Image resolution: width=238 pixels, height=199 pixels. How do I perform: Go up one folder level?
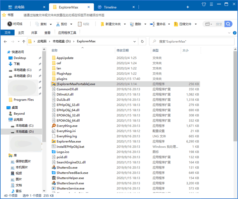[x=24, y=41]
